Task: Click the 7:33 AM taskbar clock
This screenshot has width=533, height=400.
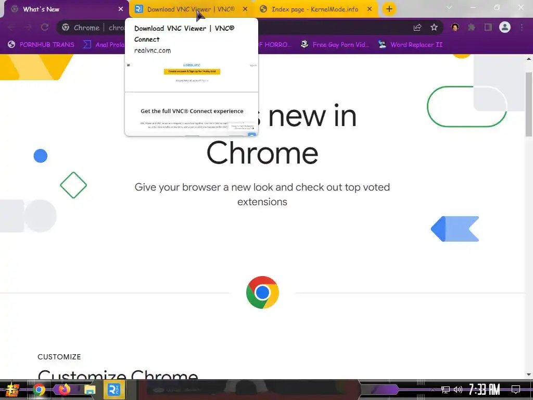Action: (485, 390)
